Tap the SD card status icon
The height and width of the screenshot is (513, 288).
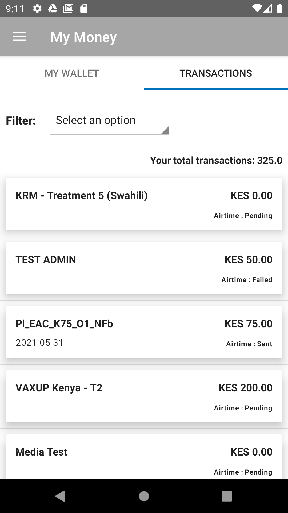[x=84, y=9]
